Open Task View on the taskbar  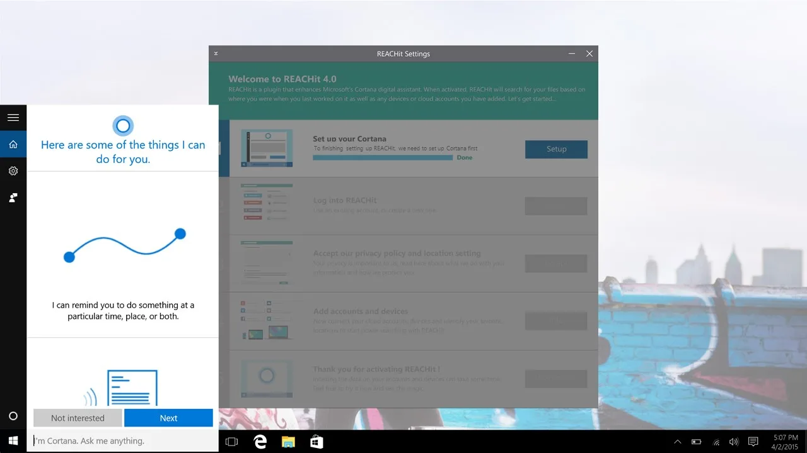(231, 442)
